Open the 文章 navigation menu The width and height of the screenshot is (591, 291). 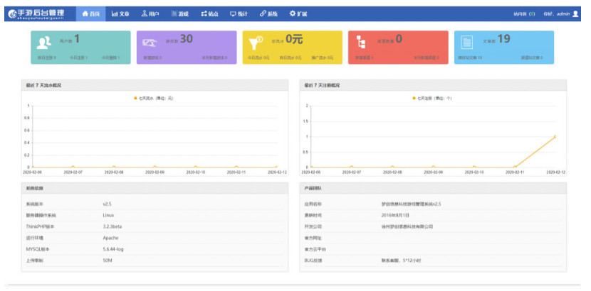pos(120,13)
